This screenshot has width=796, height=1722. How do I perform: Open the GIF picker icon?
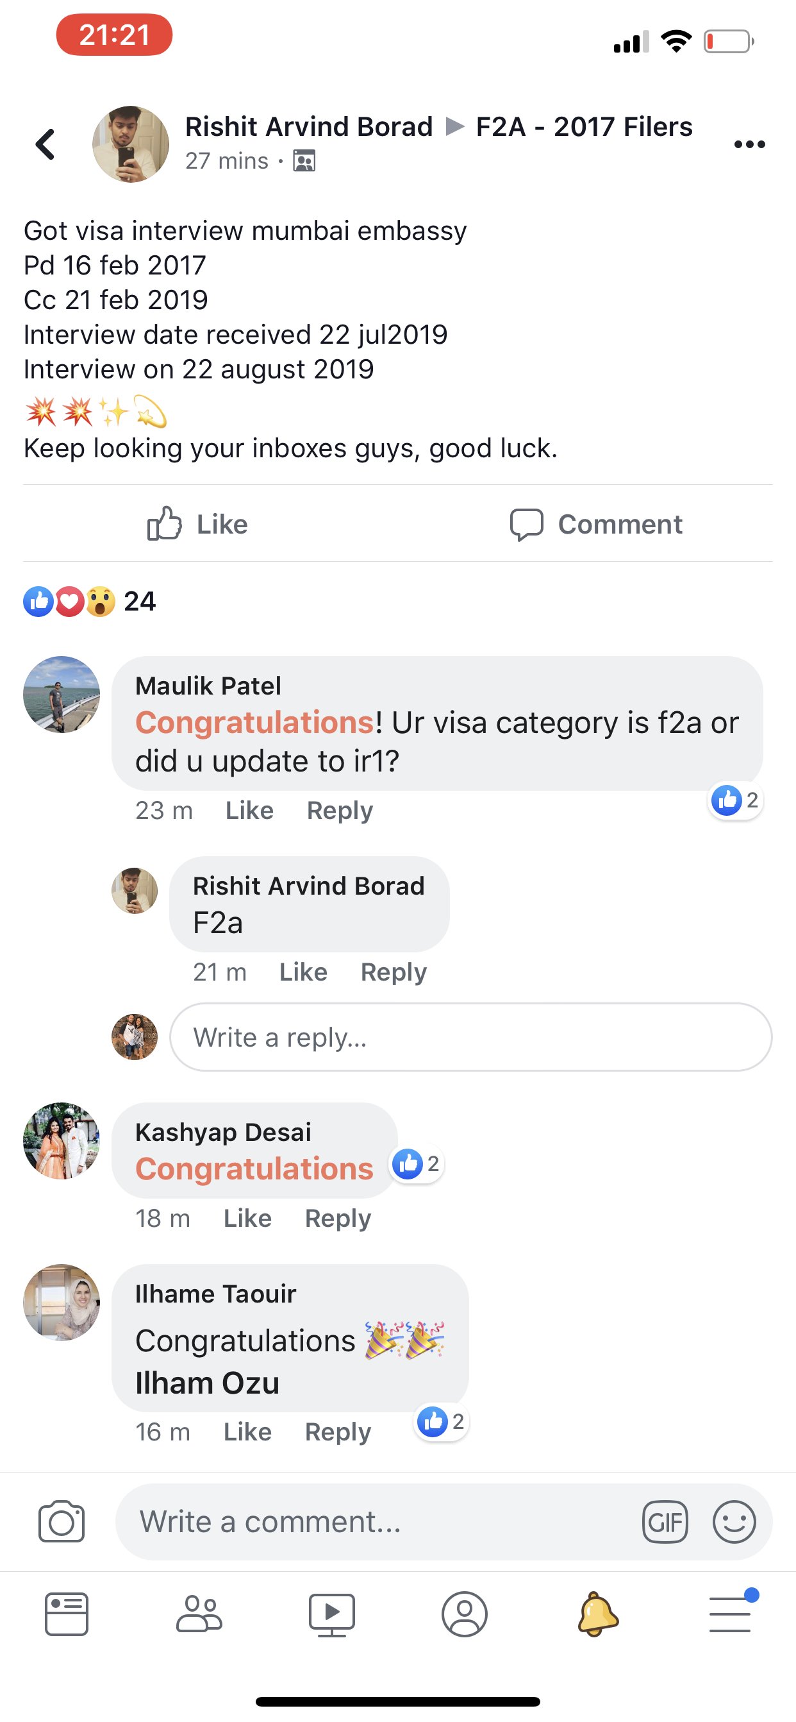coord(665,1522)
